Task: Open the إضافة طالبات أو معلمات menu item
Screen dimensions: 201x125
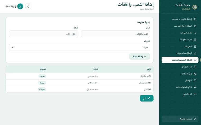Action: (180, 19)
